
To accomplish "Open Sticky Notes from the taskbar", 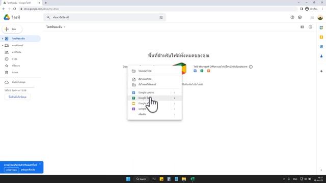I will coord(161,179).
